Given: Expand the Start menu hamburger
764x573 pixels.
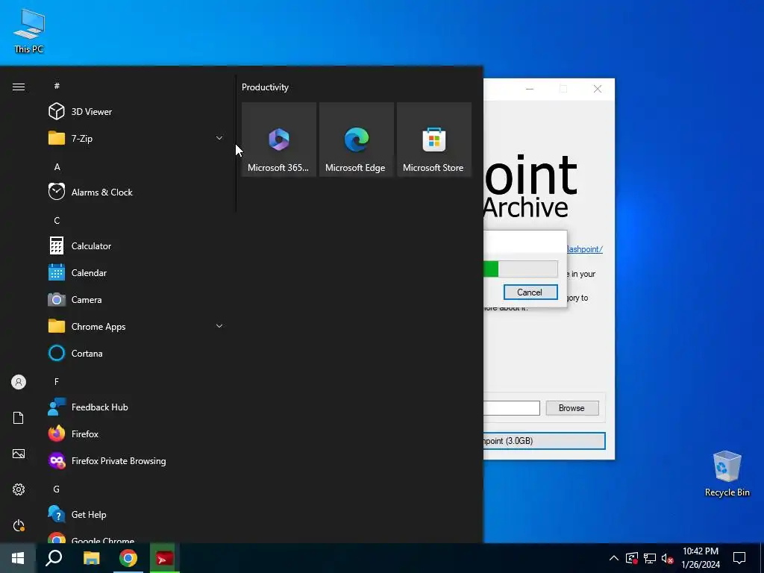Looking at the screenshot, I should click(19, 87).
